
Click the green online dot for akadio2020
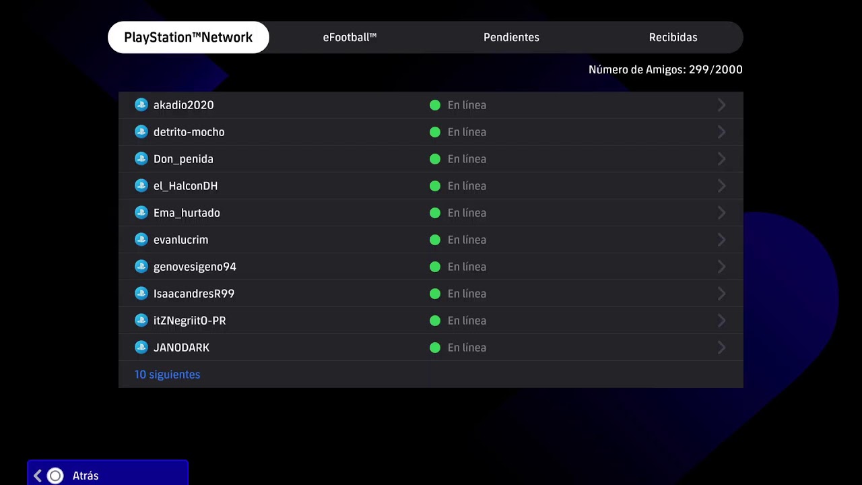pyautogui.click(x=435, y=105)
